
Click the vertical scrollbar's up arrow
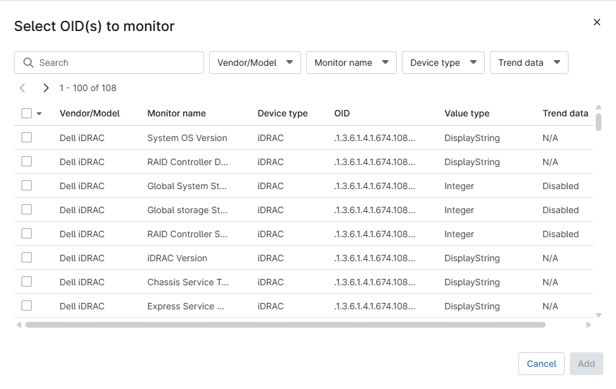click(x=598, y=108)
